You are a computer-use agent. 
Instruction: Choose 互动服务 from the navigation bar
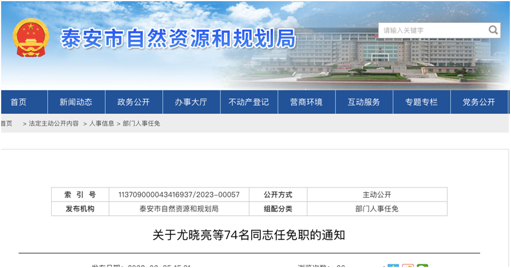[364, 102]
